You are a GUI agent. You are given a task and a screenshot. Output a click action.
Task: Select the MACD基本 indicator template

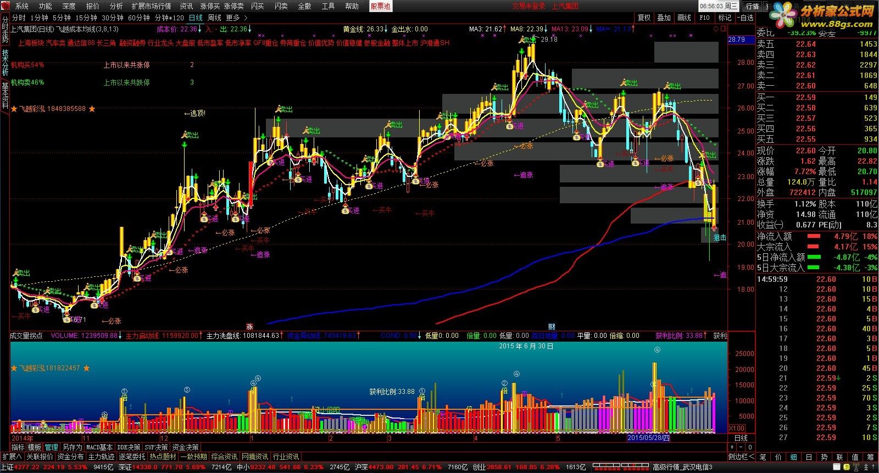click(x=99, y=447)
